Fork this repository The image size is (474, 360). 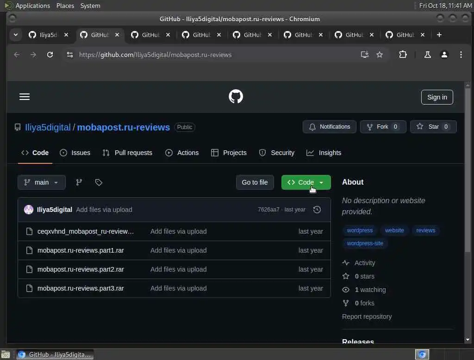383,127
